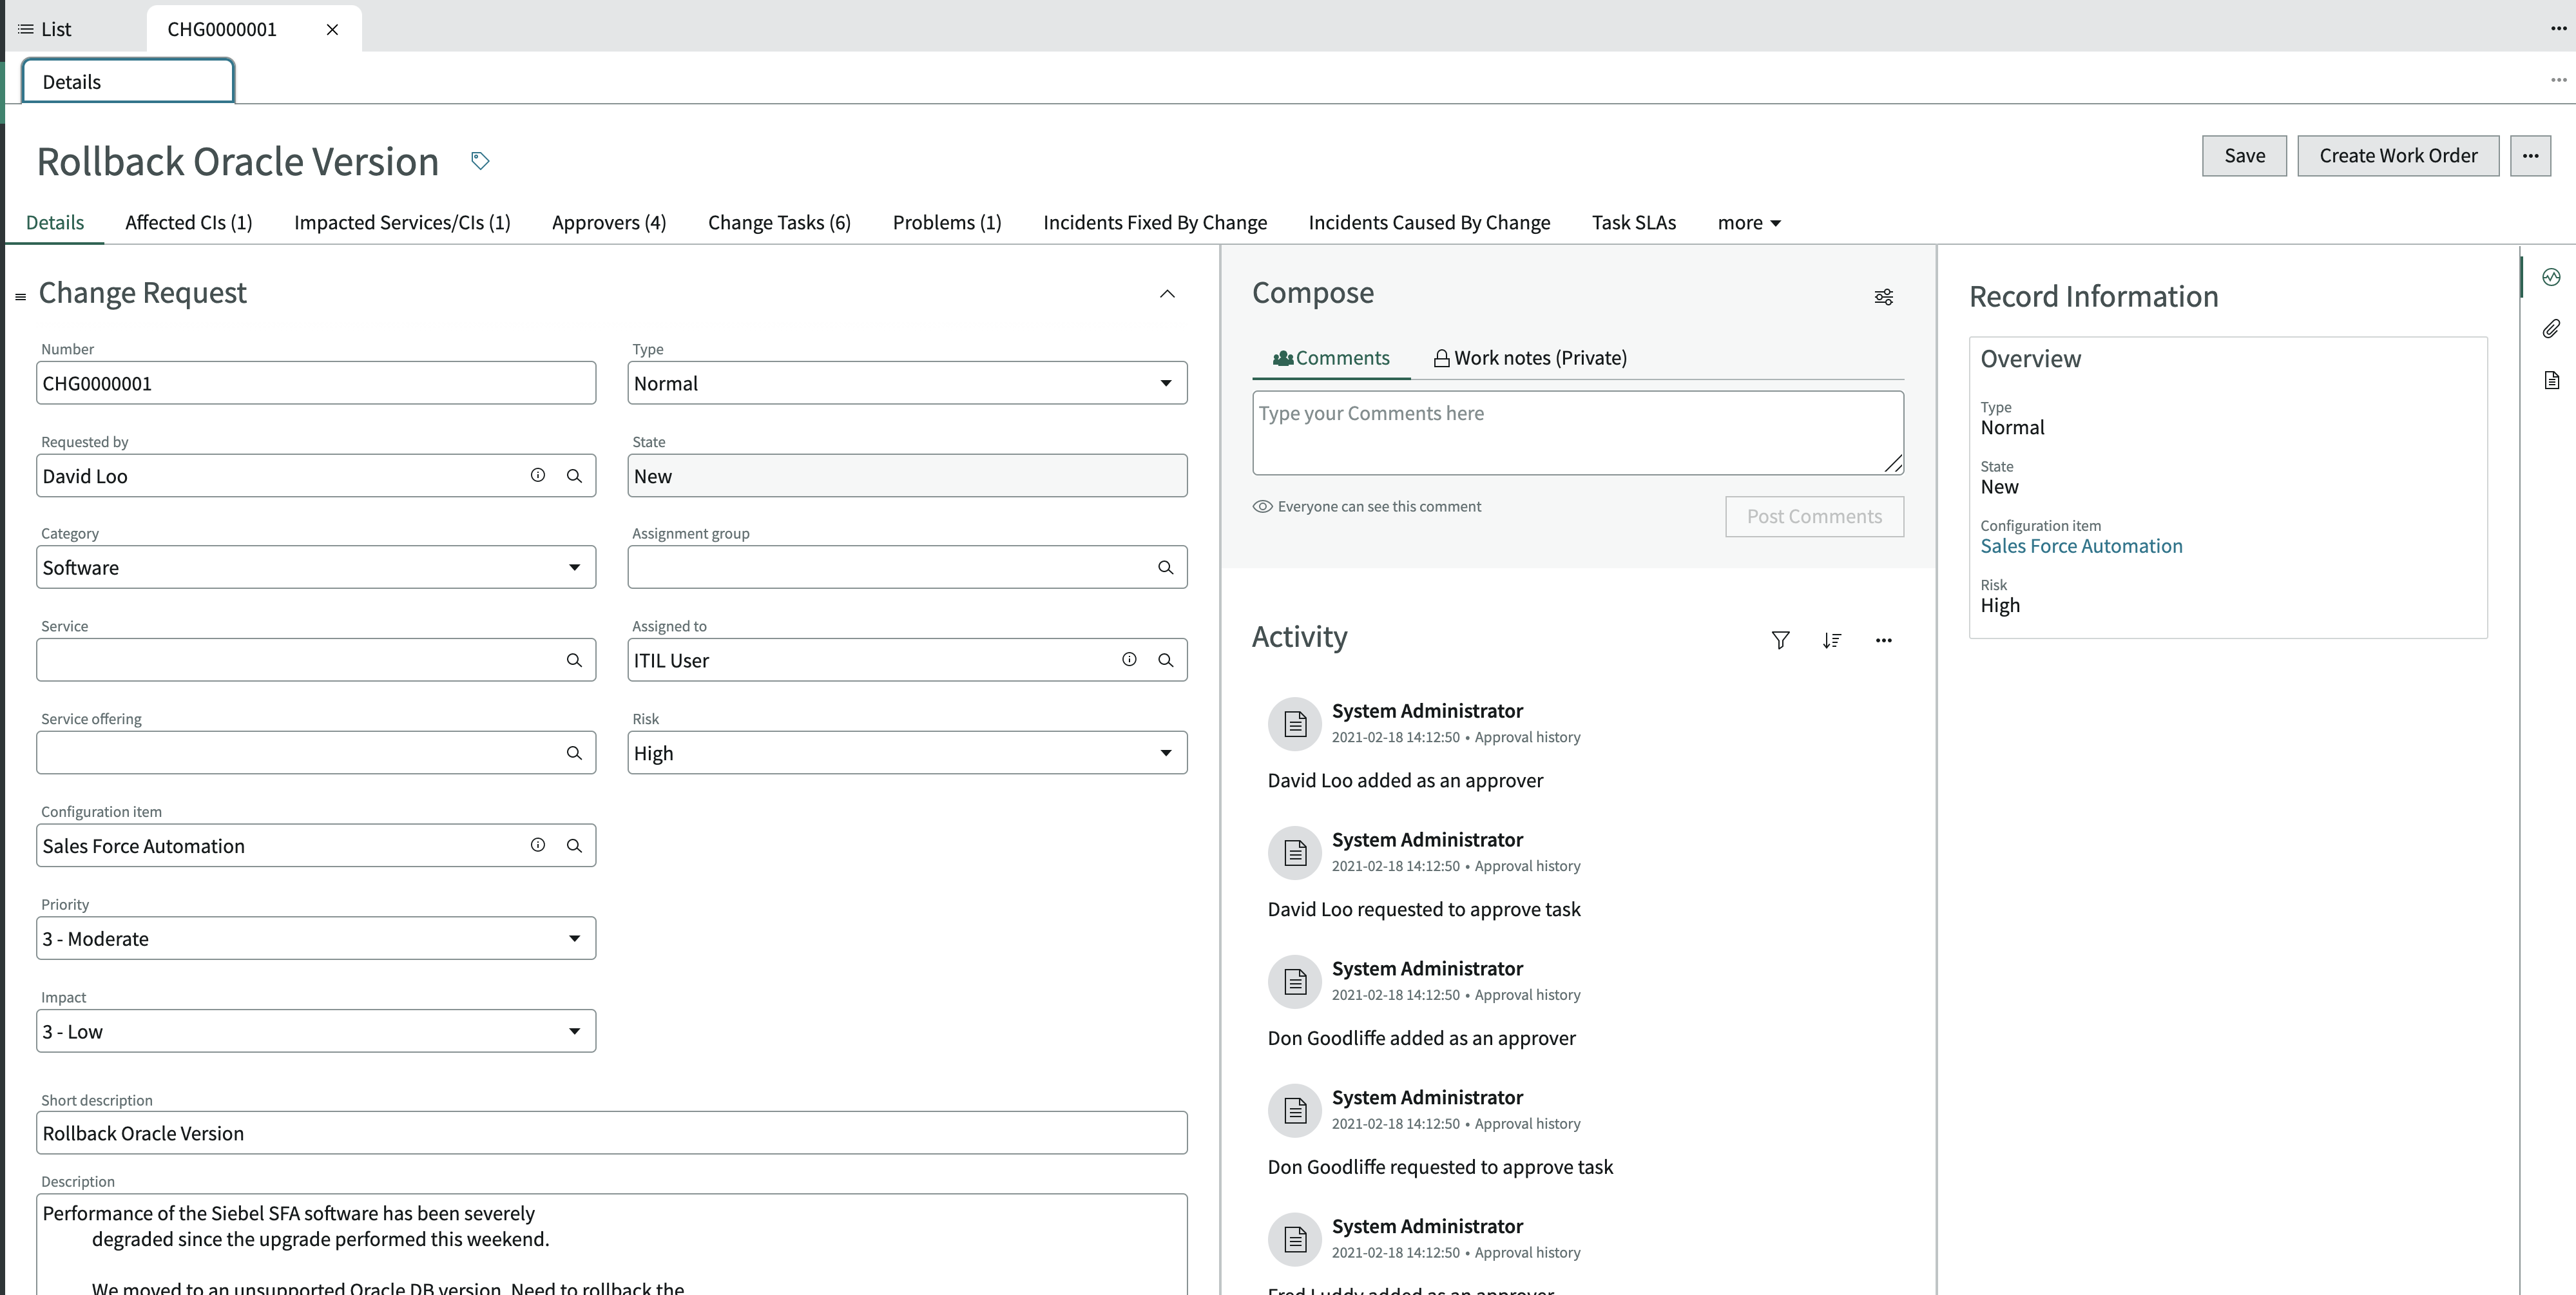2576x1295 pixels.
Task: Click the Activity sort order icon
Action: [1831, 640]
